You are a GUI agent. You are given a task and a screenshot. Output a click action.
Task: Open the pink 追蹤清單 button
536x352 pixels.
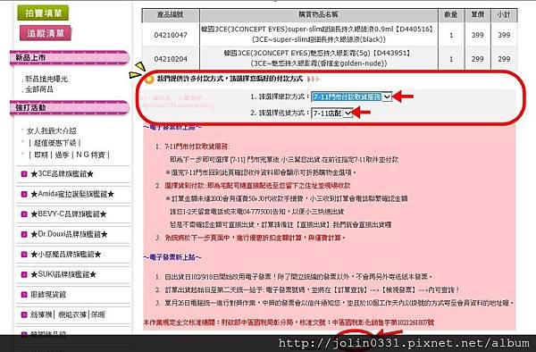[46, 33]
